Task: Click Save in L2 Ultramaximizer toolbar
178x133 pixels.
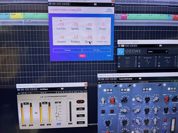Action: click(x=82, y=92)
